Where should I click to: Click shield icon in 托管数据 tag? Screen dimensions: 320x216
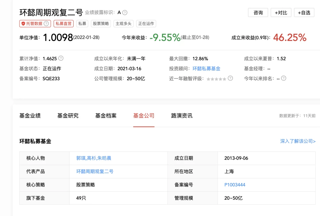[x=23, y=24]
